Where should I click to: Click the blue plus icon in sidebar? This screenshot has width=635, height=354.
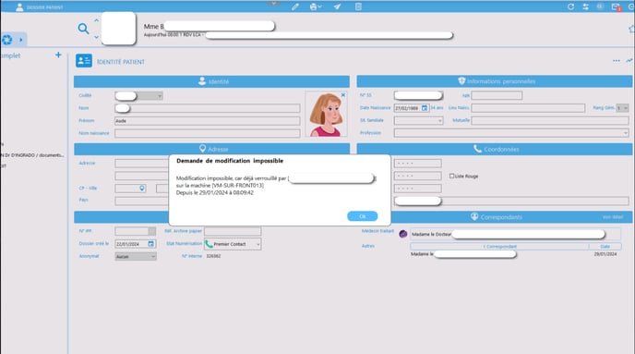click(x=58, y=55)
